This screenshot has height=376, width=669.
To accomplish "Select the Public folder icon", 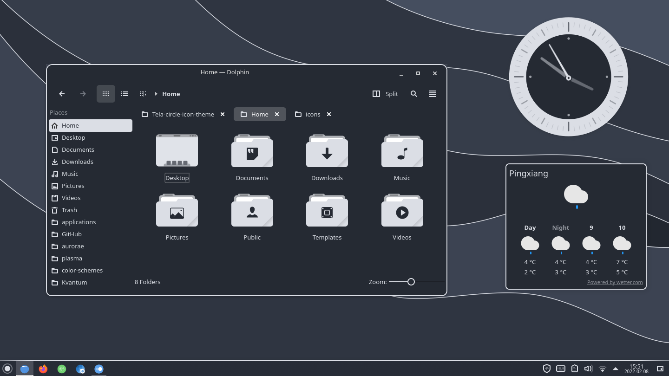I will (252, 210).
